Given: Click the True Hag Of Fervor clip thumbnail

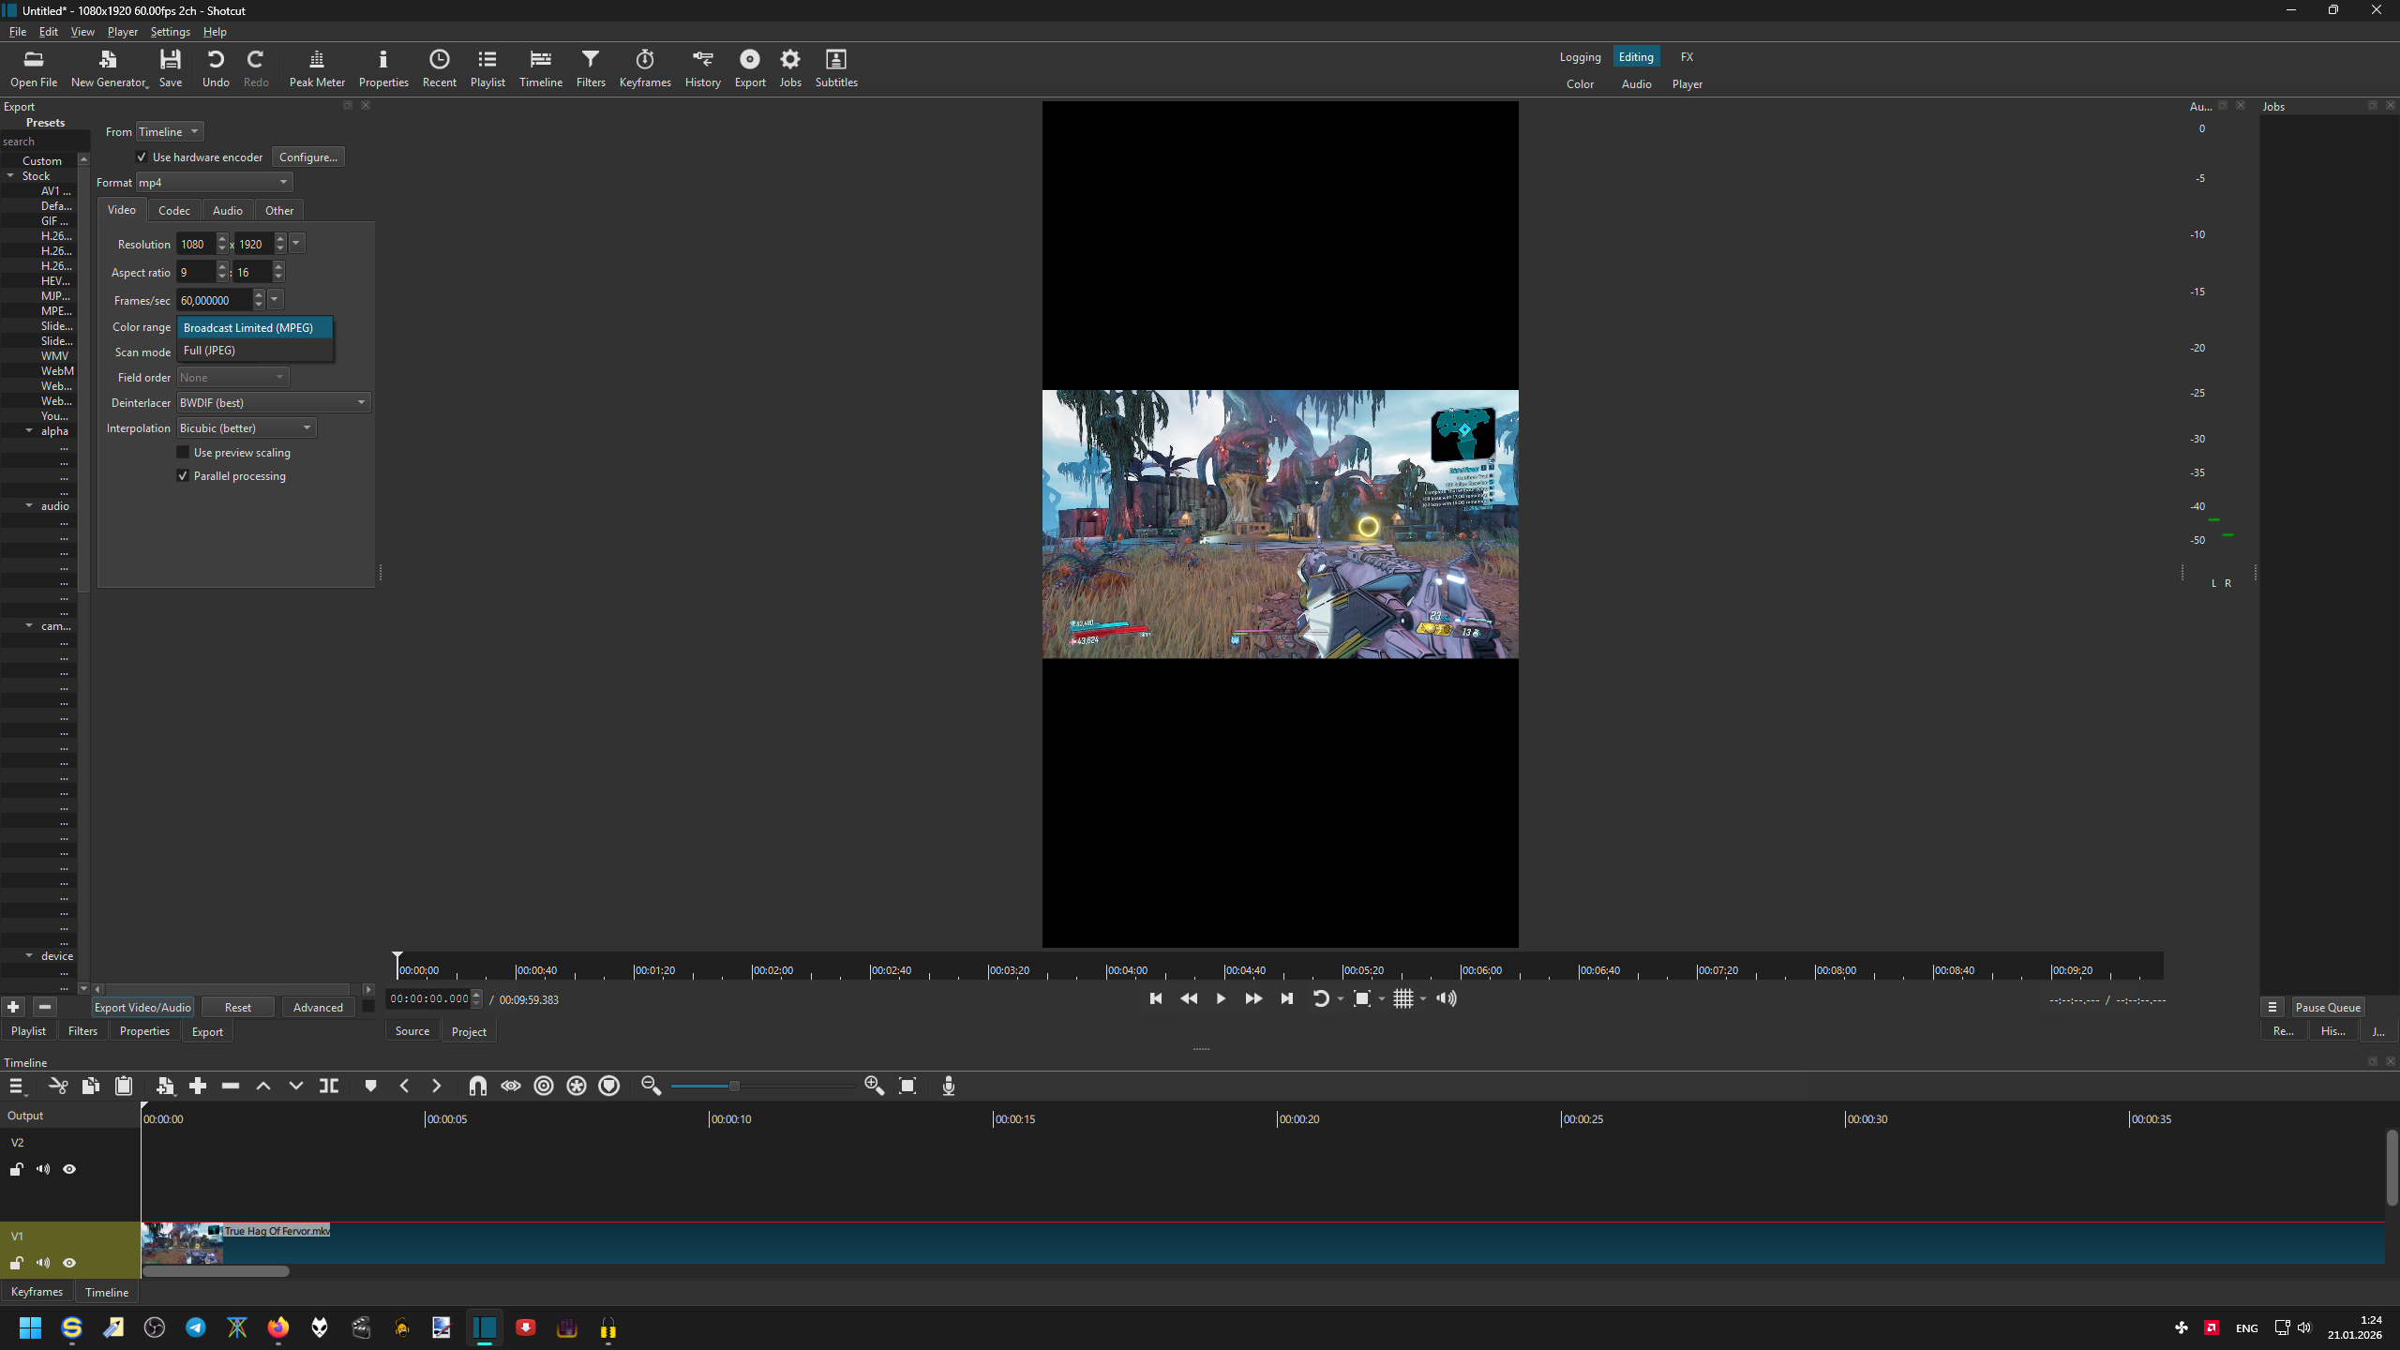Looking at the screenshot, I should (x=182, y=1245).
